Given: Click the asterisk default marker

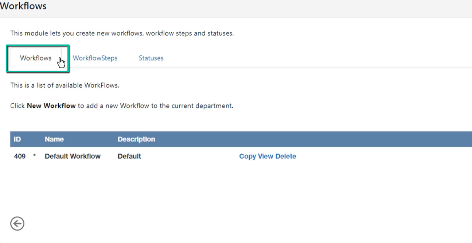Looking at the screenshot, I should click(35, 156).
